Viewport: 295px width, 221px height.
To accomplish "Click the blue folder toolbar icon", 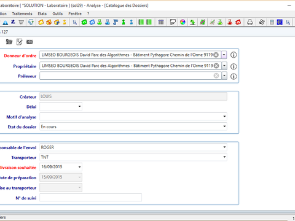I will click(92, 22).
